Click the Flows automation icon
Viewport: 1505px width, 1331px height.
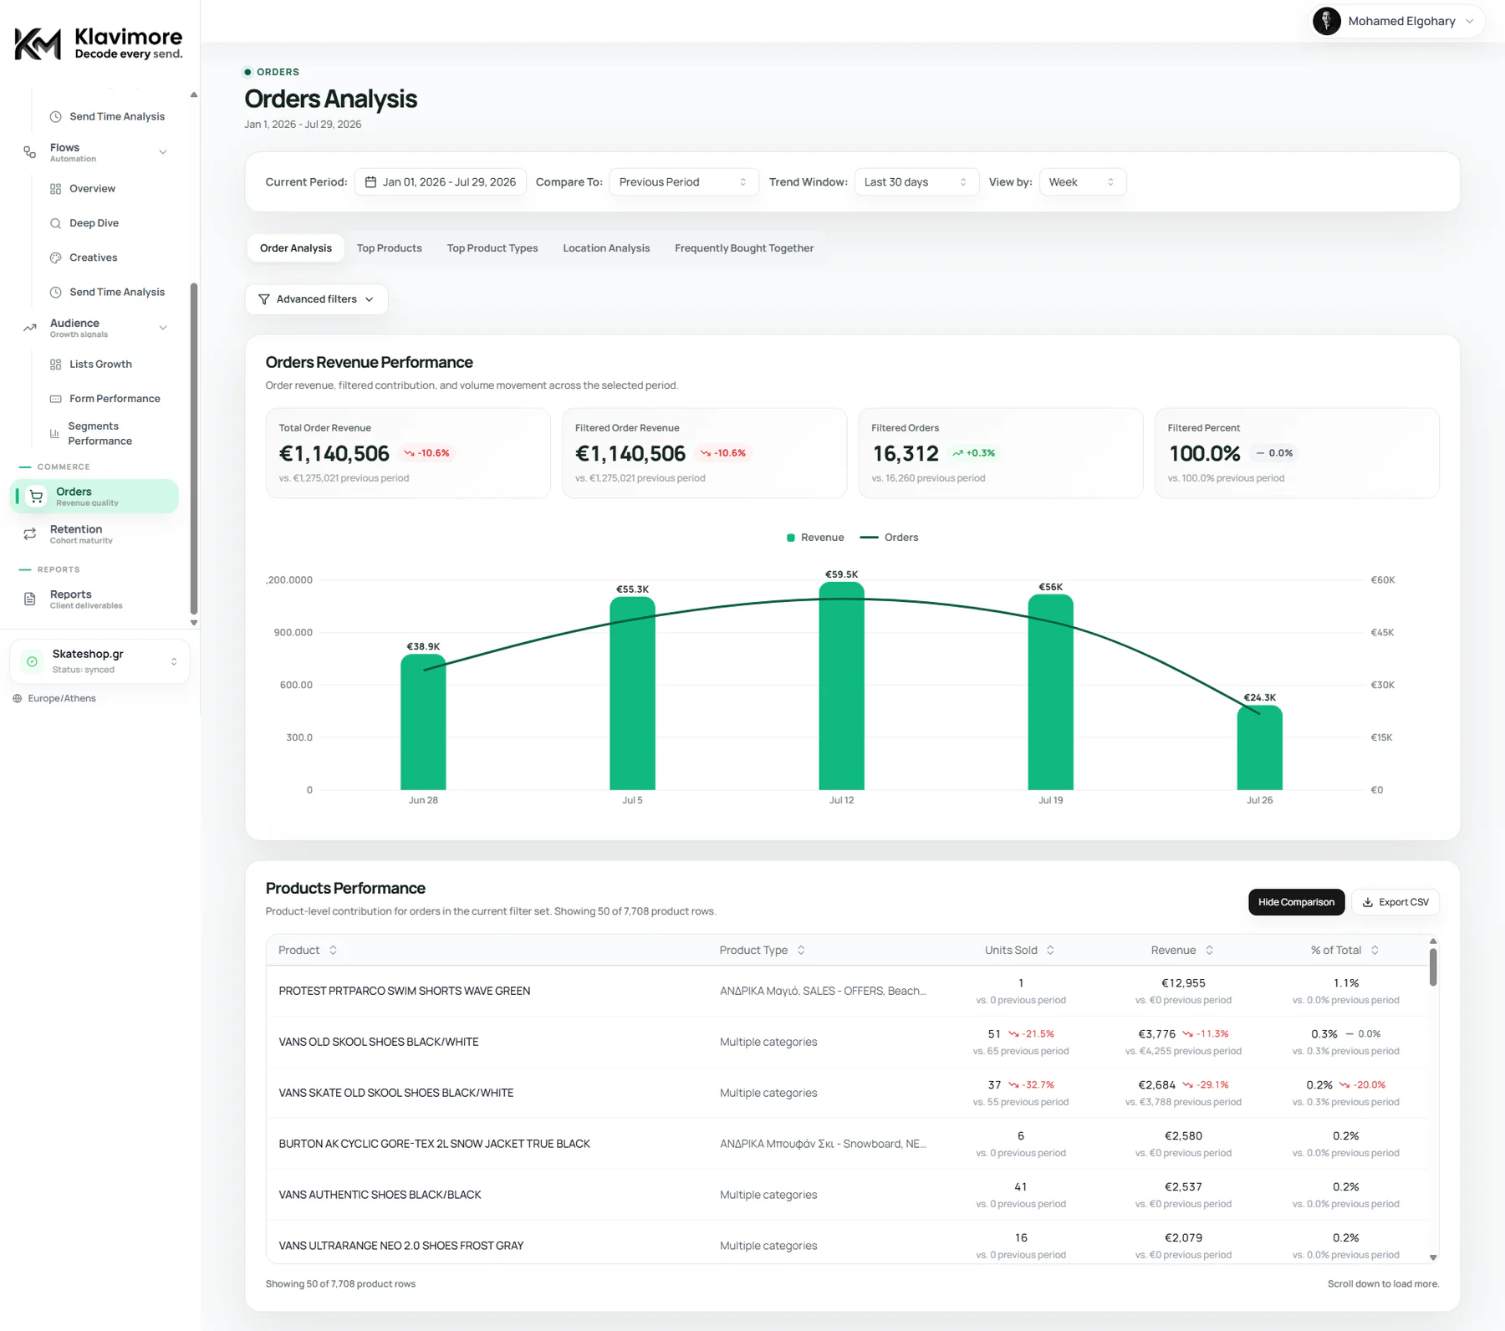coord(30,152)
